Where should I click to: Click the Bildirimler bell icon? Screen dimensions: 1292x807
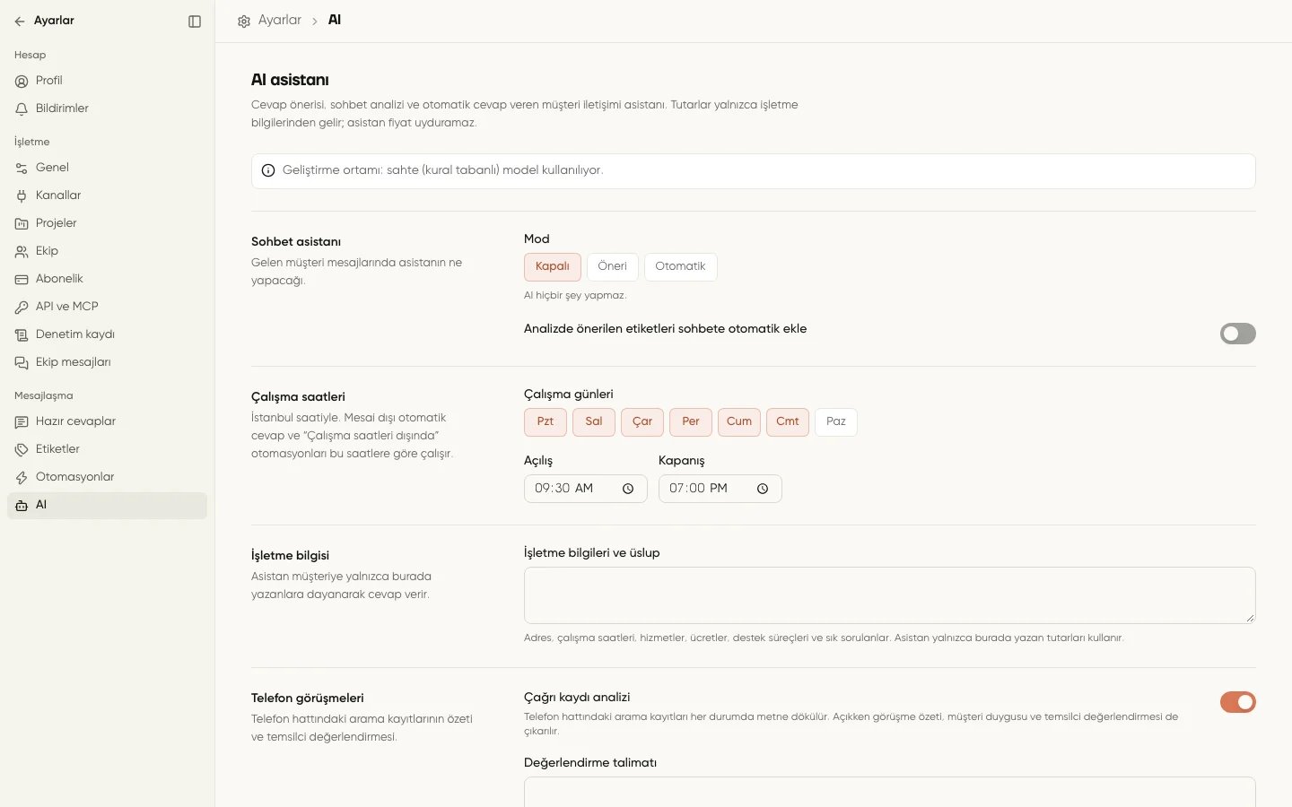22,108
